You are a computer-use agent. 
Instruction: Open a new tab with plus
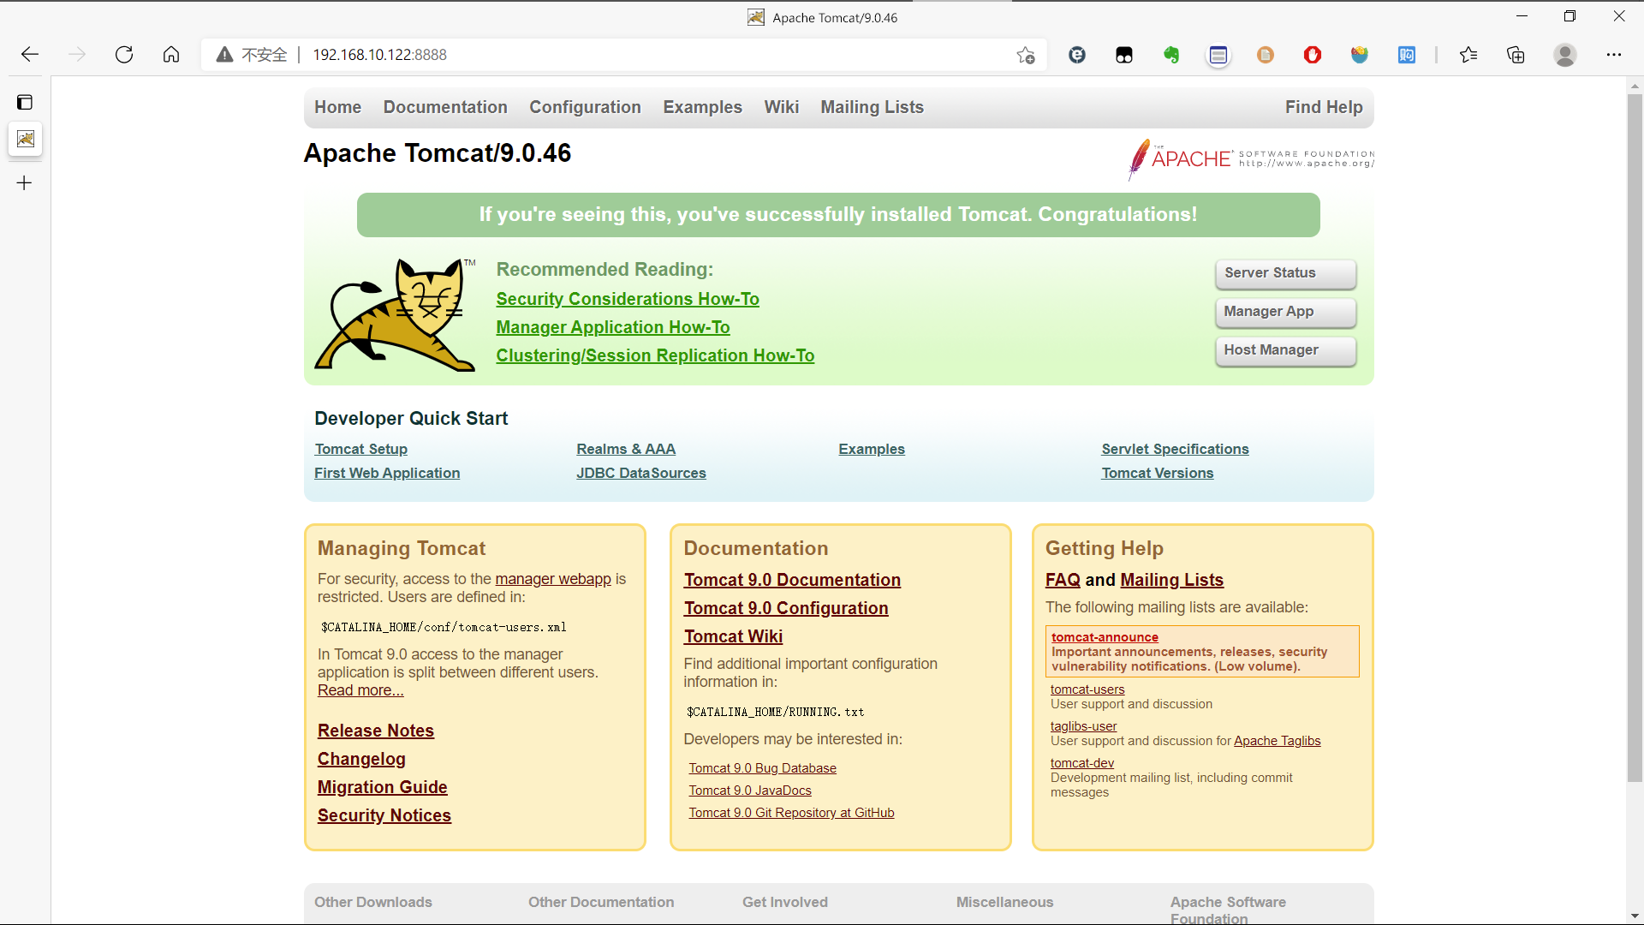click(25, 182)
